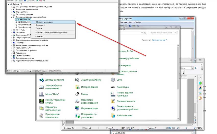217x134 pixels.
Task: Expand the Сетевые адаптеры node
Action: point(11,55)
